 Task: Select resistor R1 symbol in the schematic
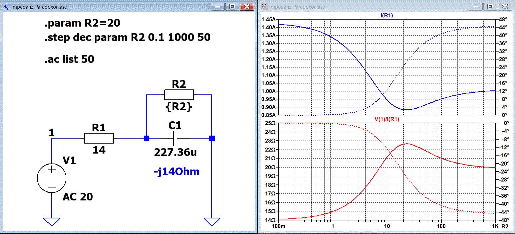click(x=99, y=138)
